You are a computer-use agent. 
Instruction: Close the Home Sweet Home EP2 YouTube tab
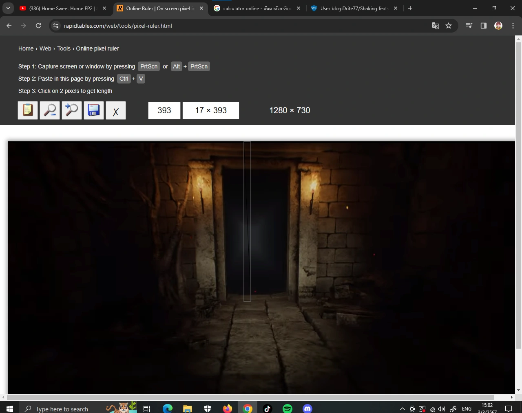(x=104, y=8)
